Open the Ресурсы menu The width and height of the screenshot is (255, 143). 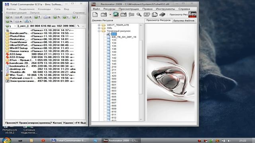click(109, 9)
